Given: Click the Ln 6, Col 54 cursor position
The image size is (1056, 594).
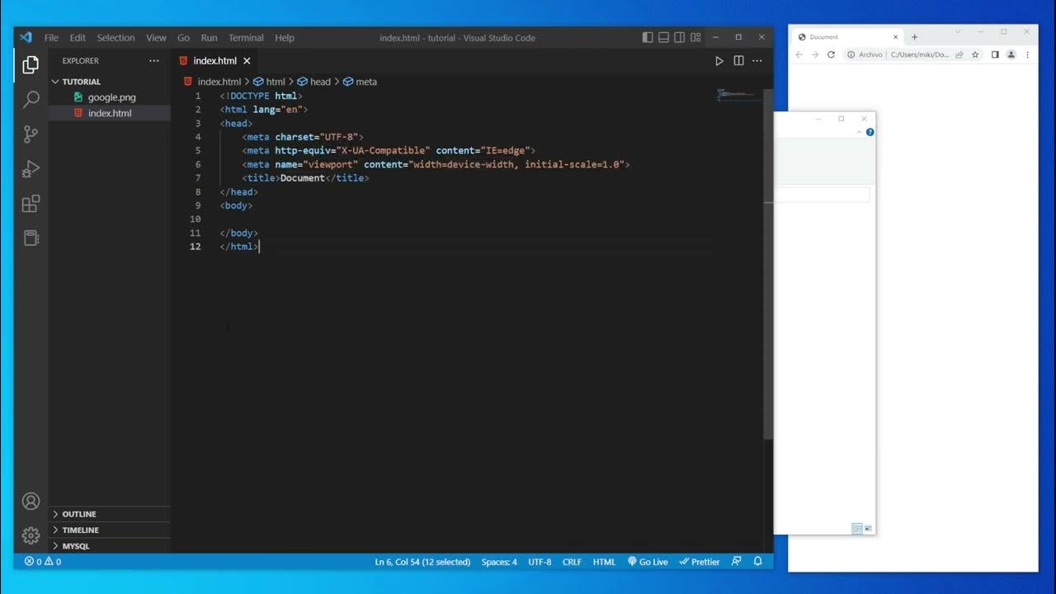Looking at the screenshot, I should point(422,562).
